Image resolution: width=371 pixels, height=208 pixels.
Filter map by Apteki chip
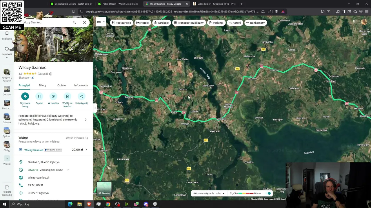tap(234, 23)
